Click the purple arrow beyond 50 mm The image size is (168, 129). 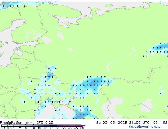84,126
